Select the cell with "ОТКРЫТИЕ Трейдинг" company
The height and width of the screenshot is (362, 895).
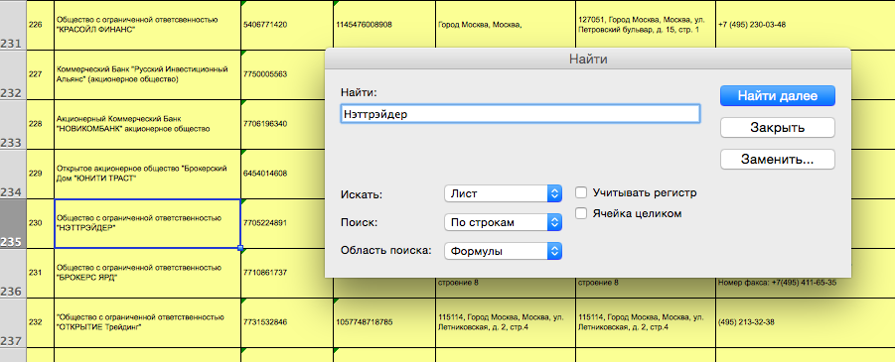[147, 323]
